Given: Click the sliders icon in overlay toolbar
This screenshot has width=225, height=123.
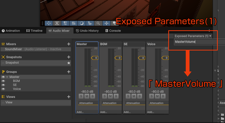Looking at the screenshot, I should pyautogui.click(x=65, y=23).
